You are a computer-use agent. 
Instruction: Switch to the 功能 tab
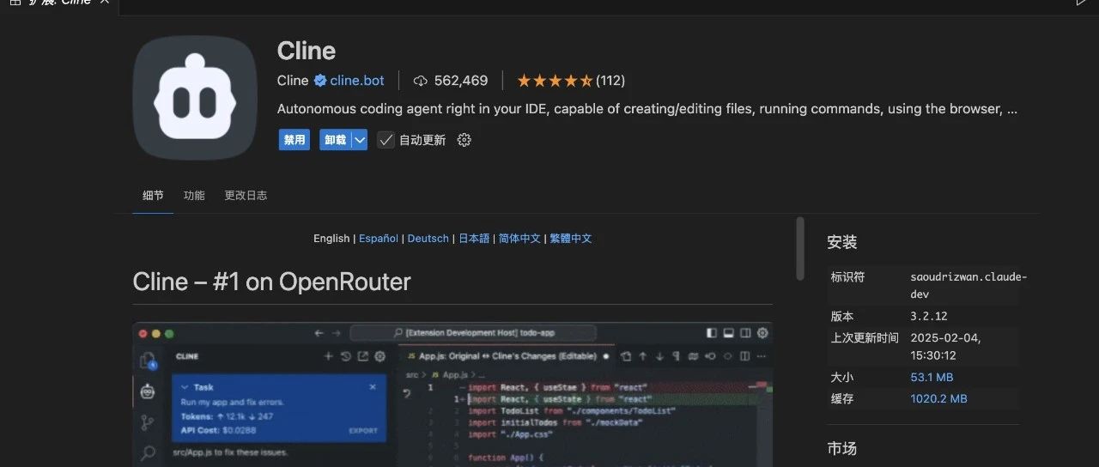pos(194,195)
